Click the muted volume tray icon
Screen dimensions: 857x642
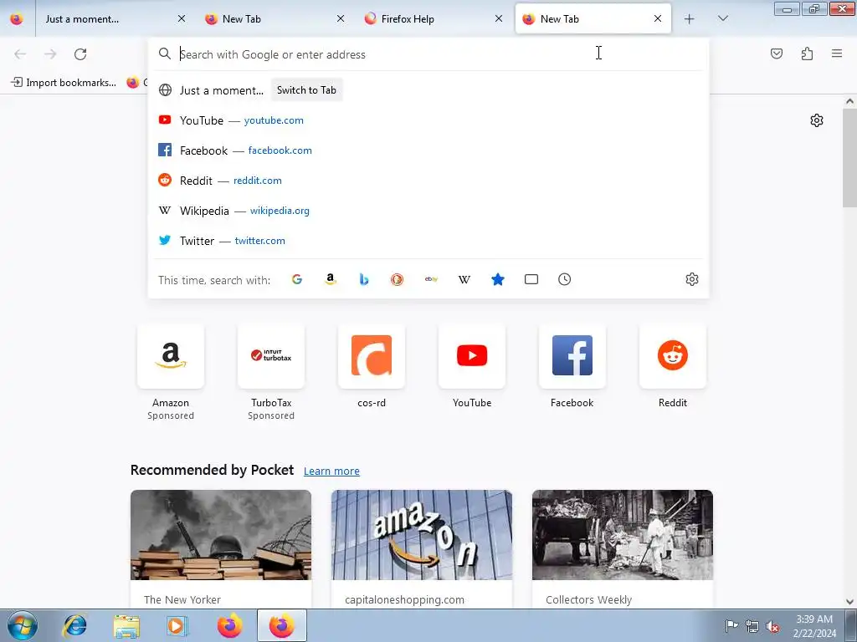[x=772, y=626]
